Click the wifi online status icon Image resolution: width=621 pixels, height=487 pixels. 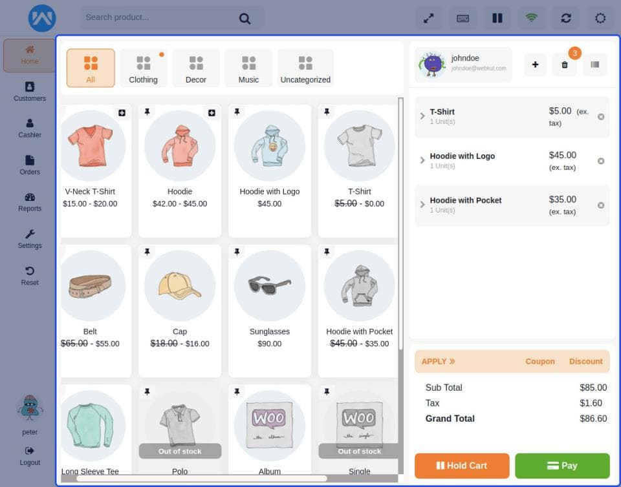pyautogui.click(x=532, y=18)
